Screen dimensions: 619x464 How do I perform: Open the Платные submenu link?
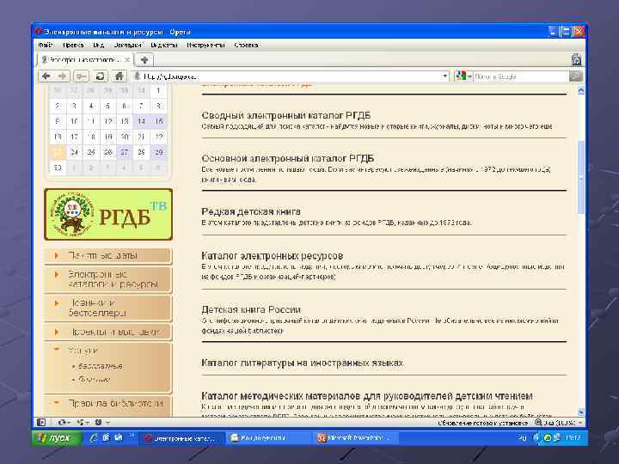point(94,380)
